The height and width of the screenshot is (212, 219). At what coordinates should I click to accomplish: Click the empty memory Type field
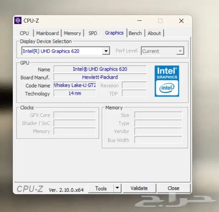(x=159, y=123)
